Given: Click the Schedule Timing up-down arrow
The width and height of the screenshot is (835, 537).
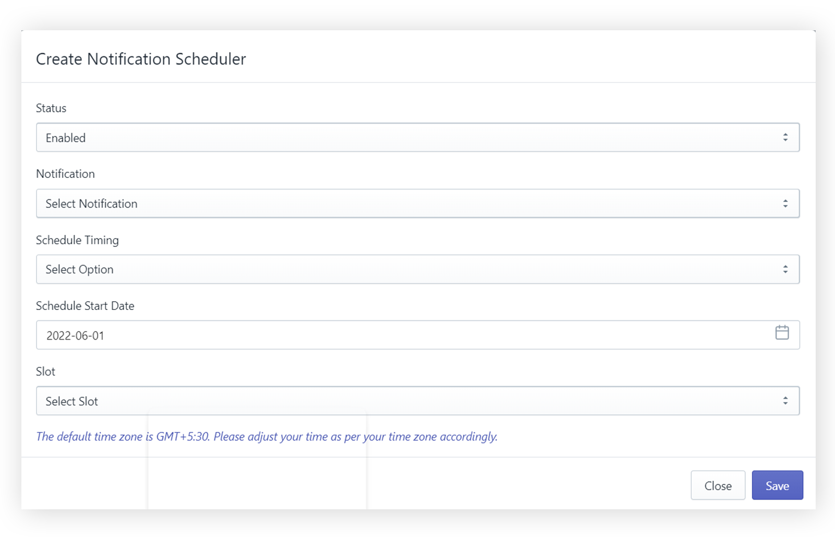Looking at the screenshot, I should [785, 269].
